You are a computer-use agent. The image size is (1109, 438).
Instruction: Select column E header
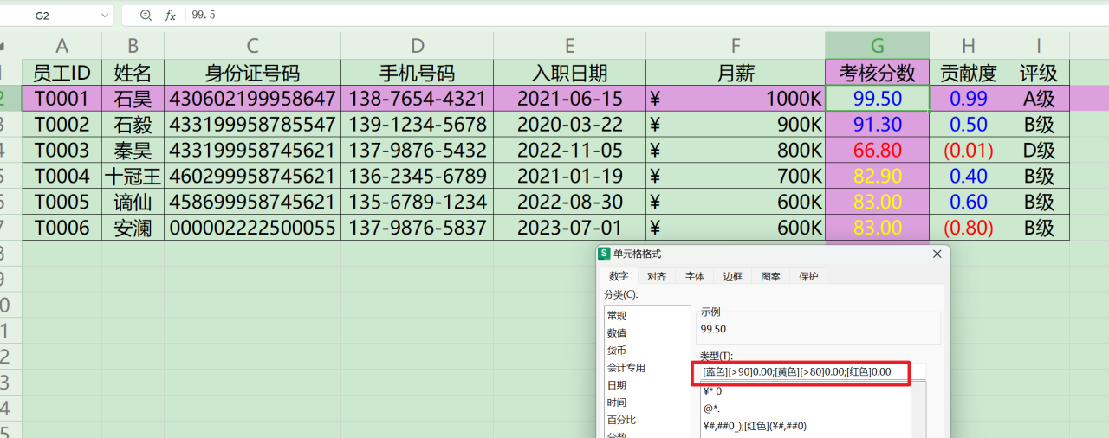569,46
